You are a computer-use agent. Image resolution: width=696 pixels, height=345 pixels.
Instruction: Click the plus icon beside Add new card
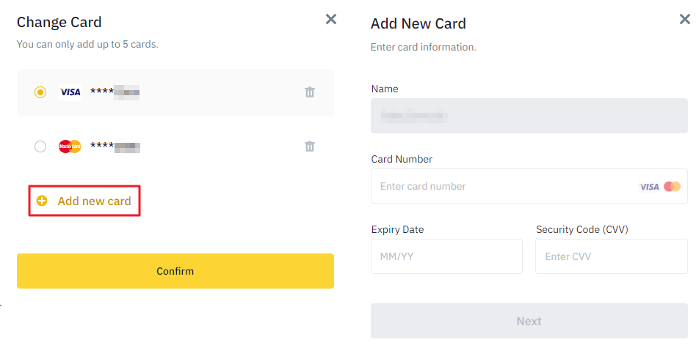[42, 201]
